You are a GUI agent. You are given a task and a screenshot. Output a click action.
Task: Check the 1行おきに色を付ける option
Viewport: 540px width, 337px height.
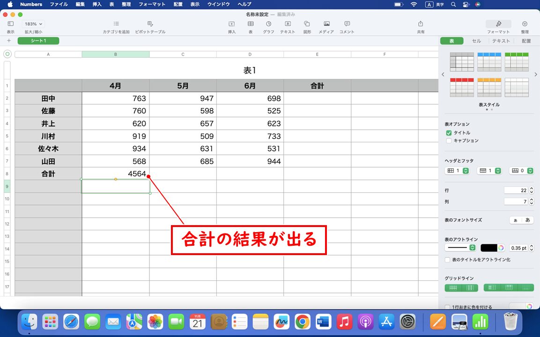click(447, 307)
